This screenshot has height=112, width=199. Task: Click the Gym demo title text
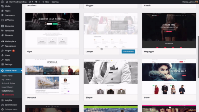point(30,52)
